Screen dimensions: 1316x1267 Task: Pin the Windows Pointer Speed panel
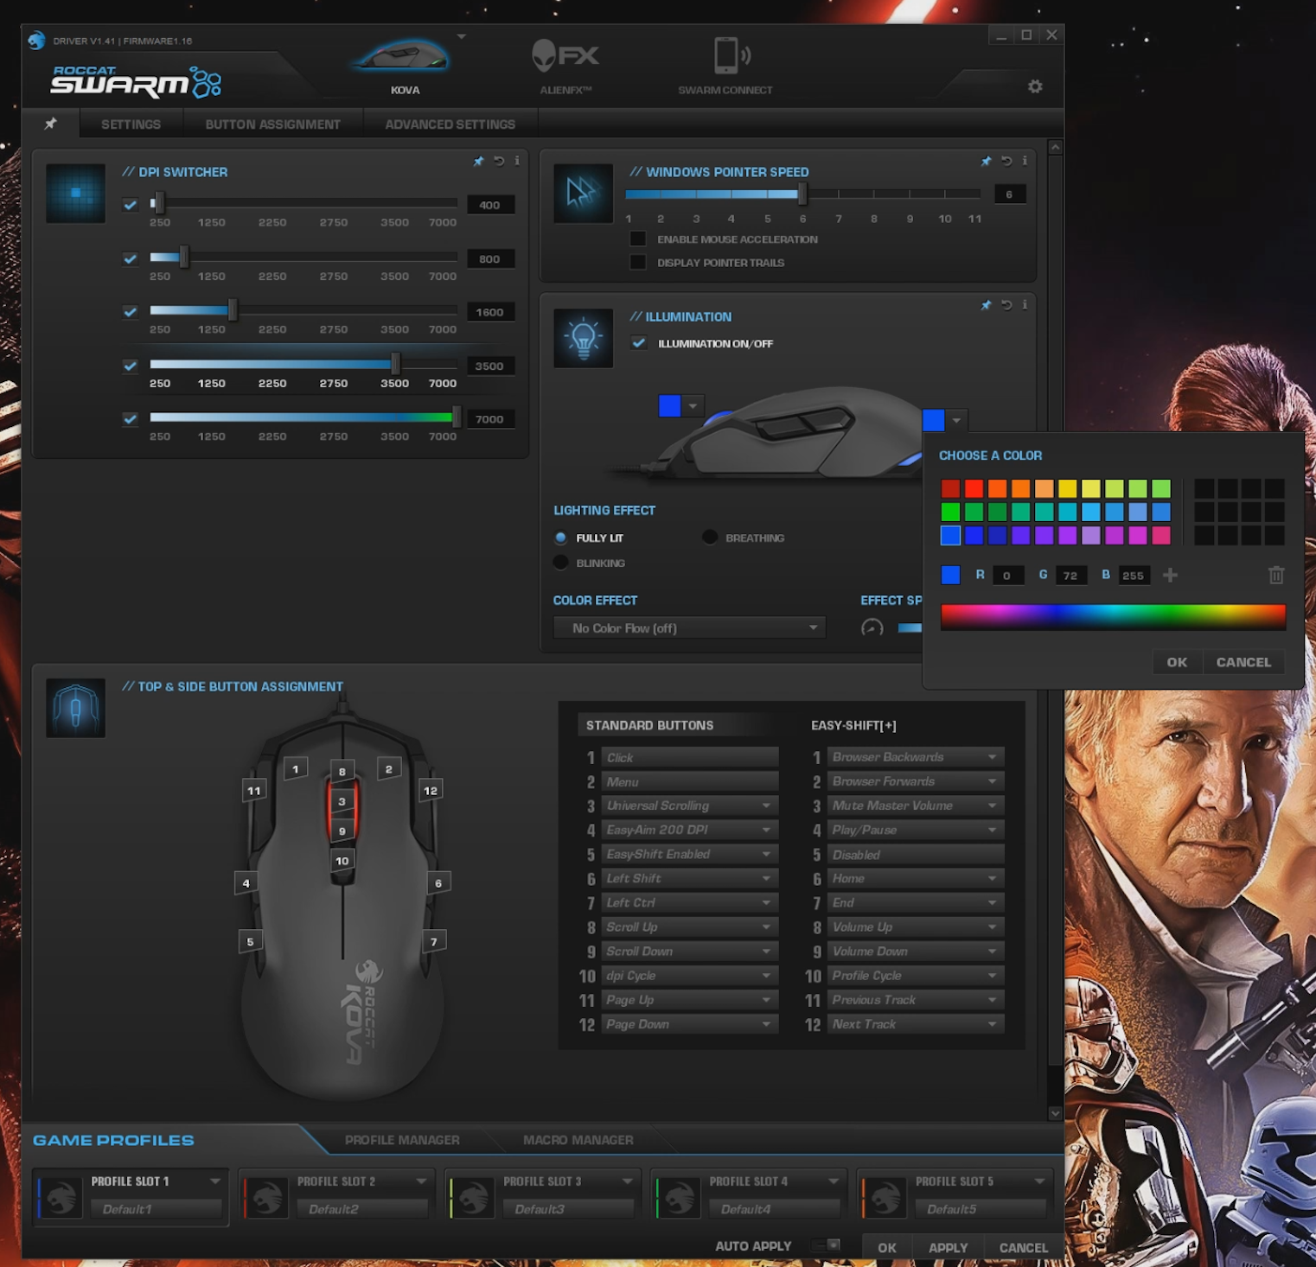pyautogui.click(x=987, y=161)
